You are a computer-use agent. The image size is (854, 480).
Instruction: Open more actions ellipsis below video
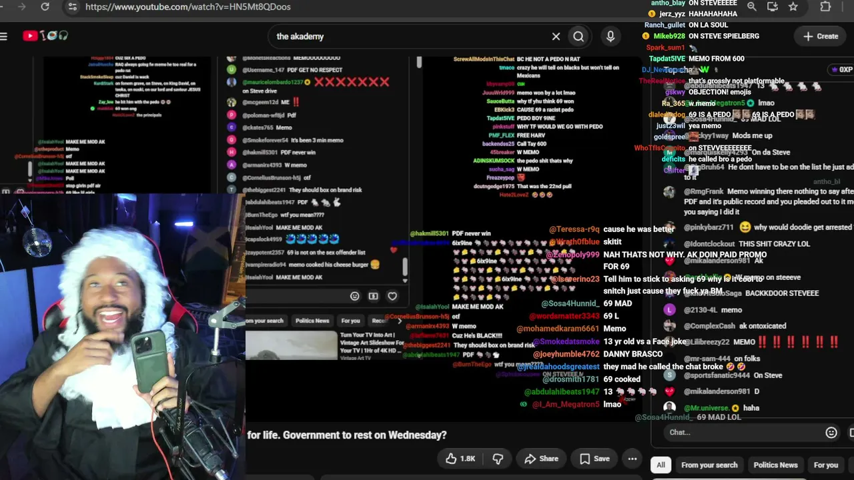pos(632,459)
